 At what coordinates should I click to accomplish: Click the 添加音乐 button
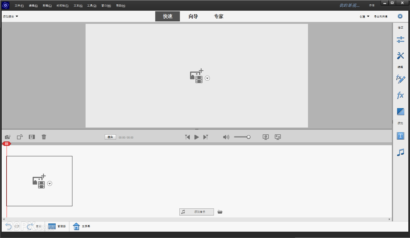tap(197, 212)
